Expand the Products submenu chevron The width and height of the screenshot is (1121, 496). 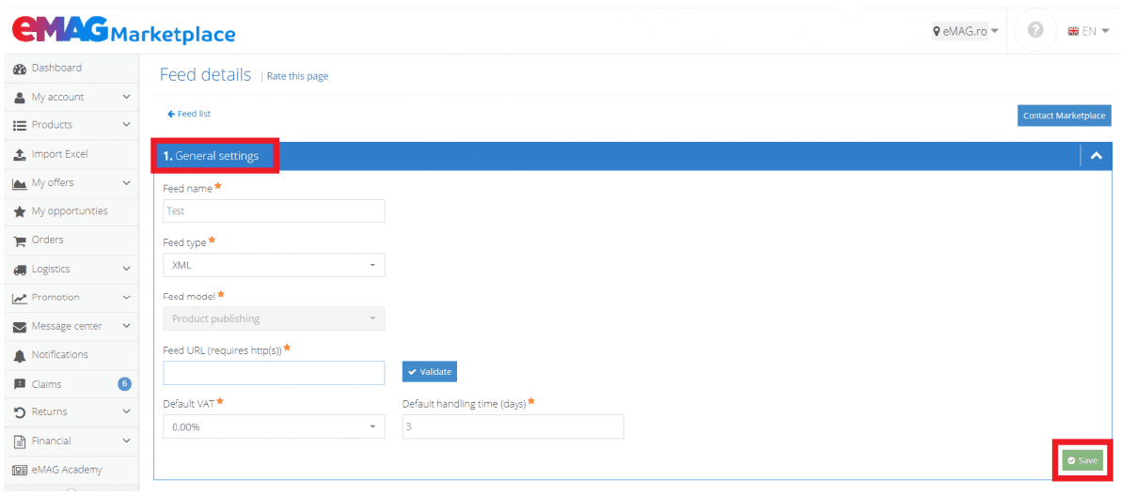pos(127,125)
